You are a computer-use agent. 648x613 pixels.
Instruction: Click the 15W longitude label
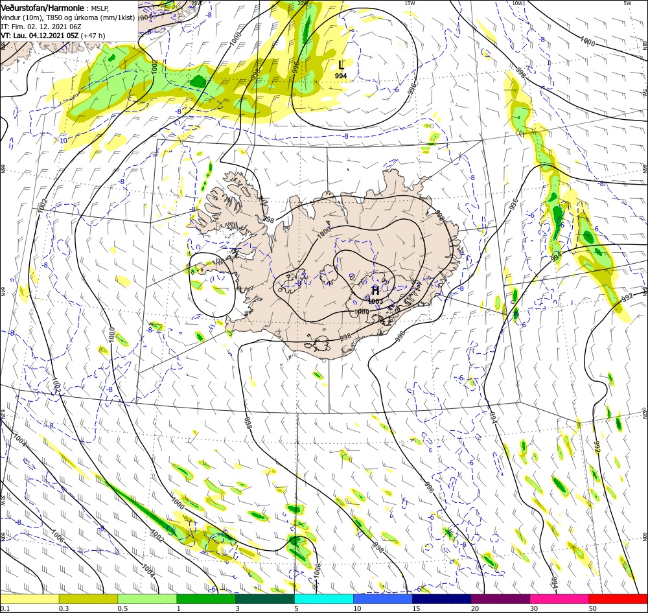point(410,3)
